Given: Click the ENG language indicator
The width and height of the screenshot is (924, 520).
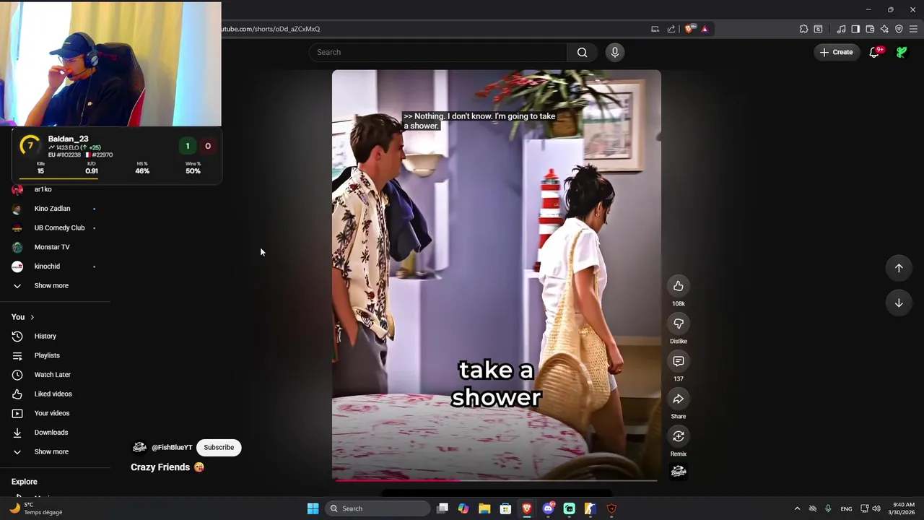Looking at the screenshot, I should 846,508.
